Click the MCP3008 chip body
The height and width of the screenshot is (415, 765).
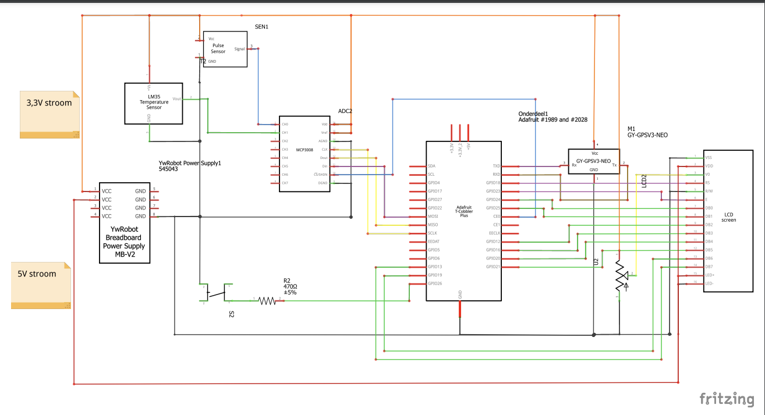(x=304, y=153)
